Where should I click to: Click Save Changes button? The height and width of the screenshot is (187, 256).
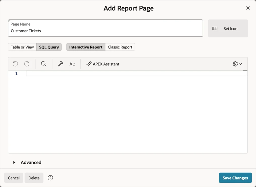tap(235, 178)
